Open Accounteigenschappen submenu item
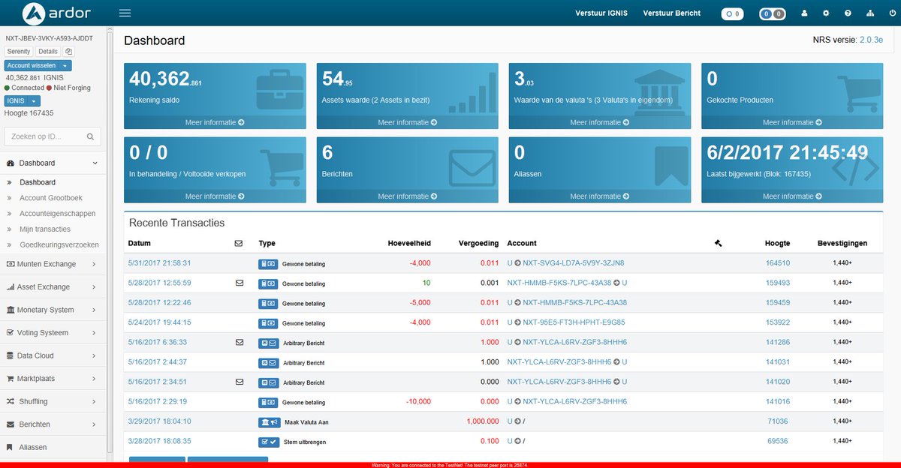The width and height of the screenshot is (901, 468). pyautogui.click(x=58, y=214)
